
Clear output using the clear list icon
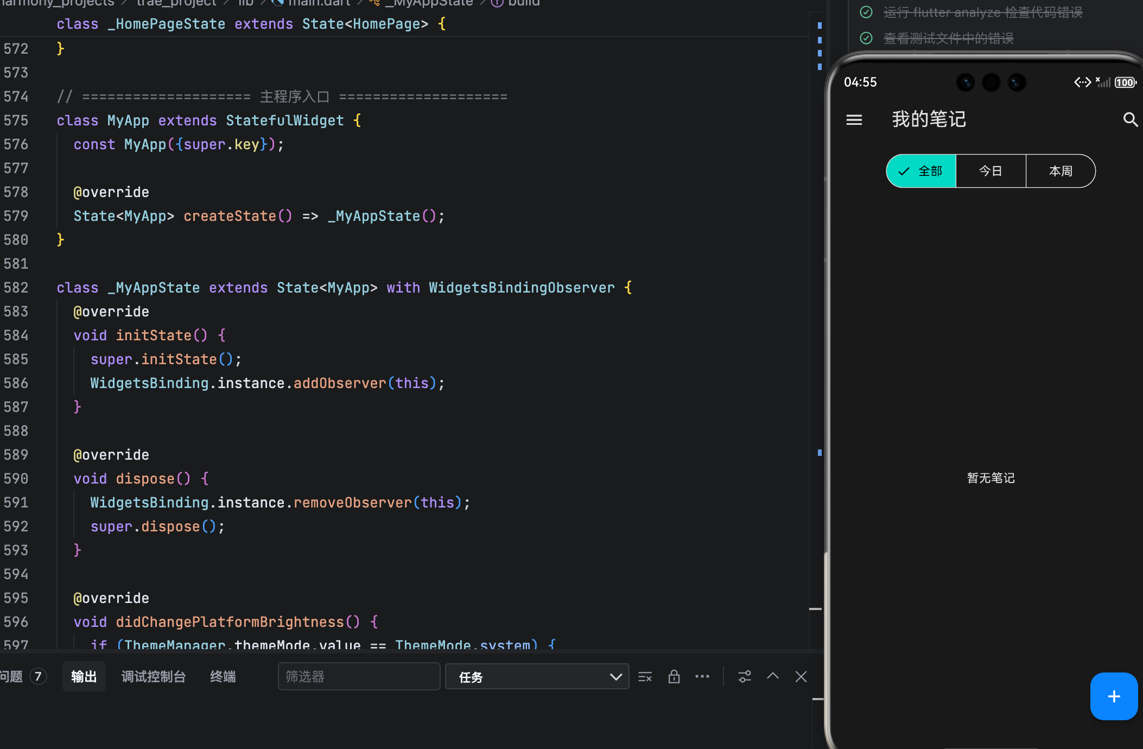645,677
